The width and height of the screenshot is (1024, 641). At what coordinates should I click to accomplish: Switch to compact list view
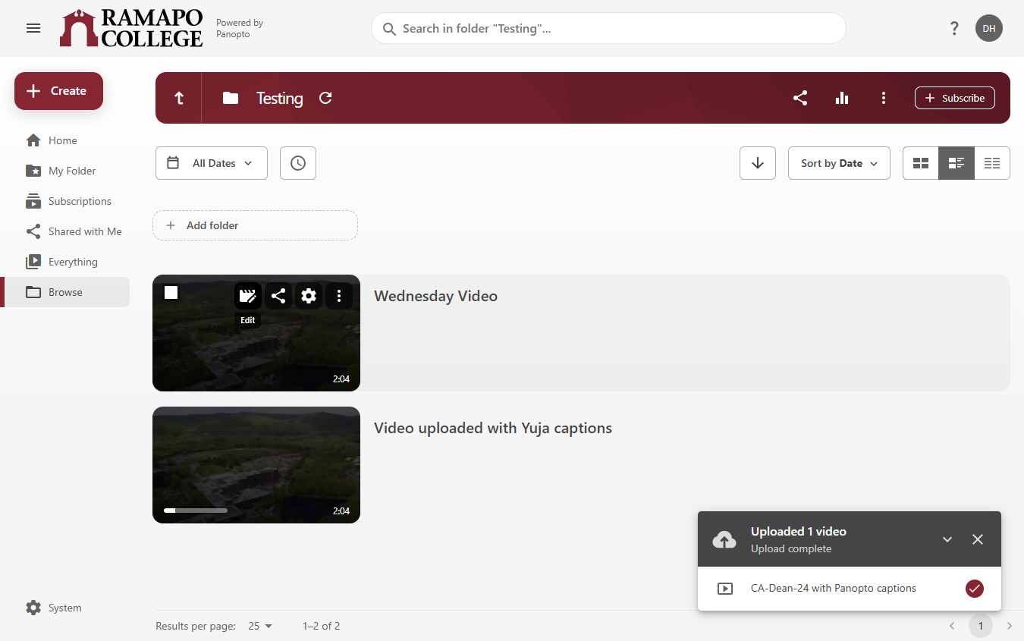[992, 163]
